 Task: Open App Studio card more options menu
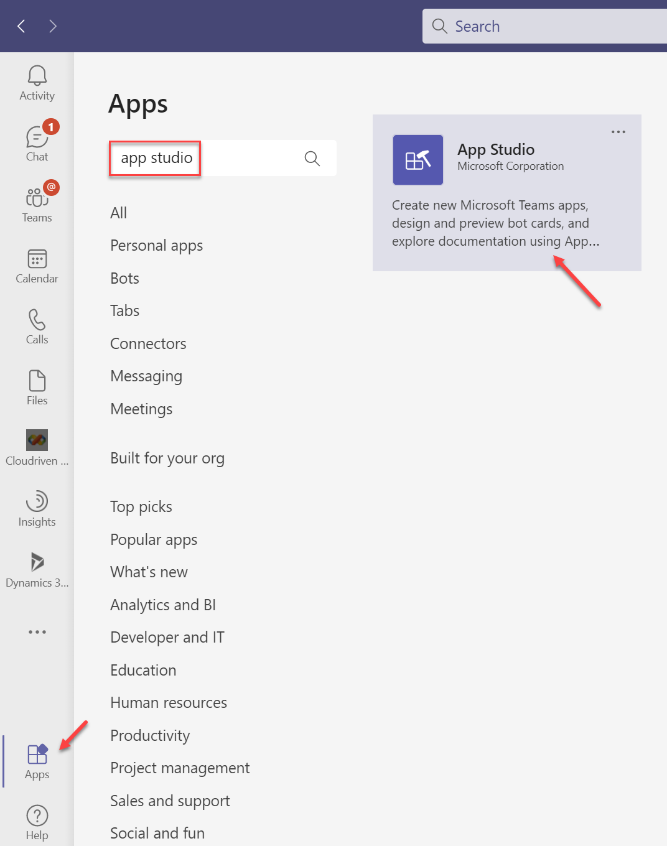[x=618, y=132]
